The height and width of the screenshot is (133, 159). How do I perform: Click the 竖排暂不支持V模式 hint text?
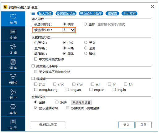pyautogui.click(x=111, y=24)
